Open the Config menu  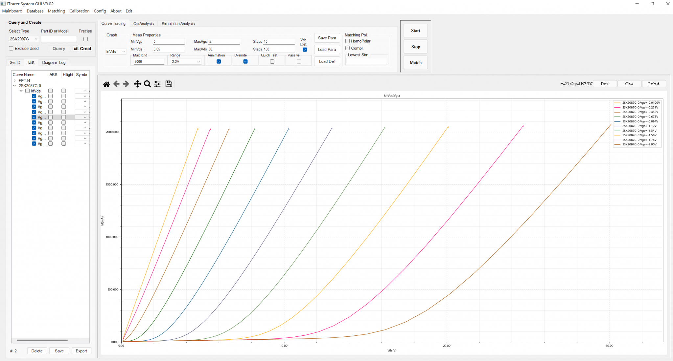100,11
